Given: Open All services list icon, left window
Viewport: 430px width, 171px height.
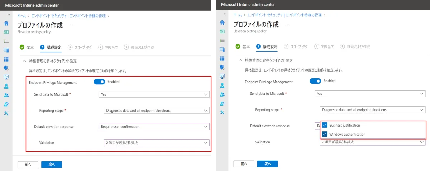Looking at the screenshot, I should (6, 41).
